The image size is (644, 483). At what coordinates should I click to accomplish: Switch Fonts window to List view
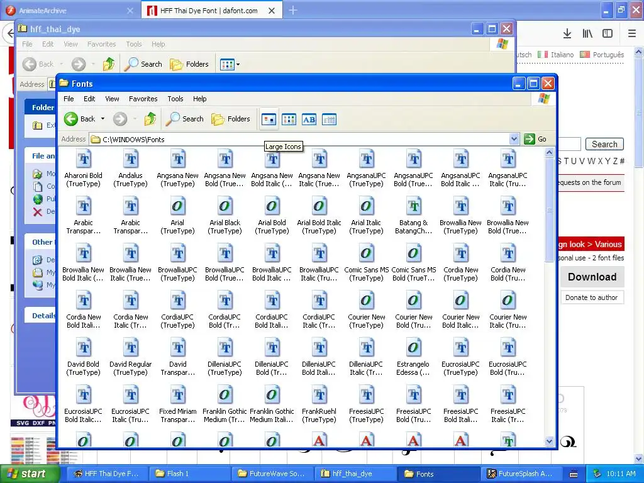pyautogui.click(x=289, y=119)
